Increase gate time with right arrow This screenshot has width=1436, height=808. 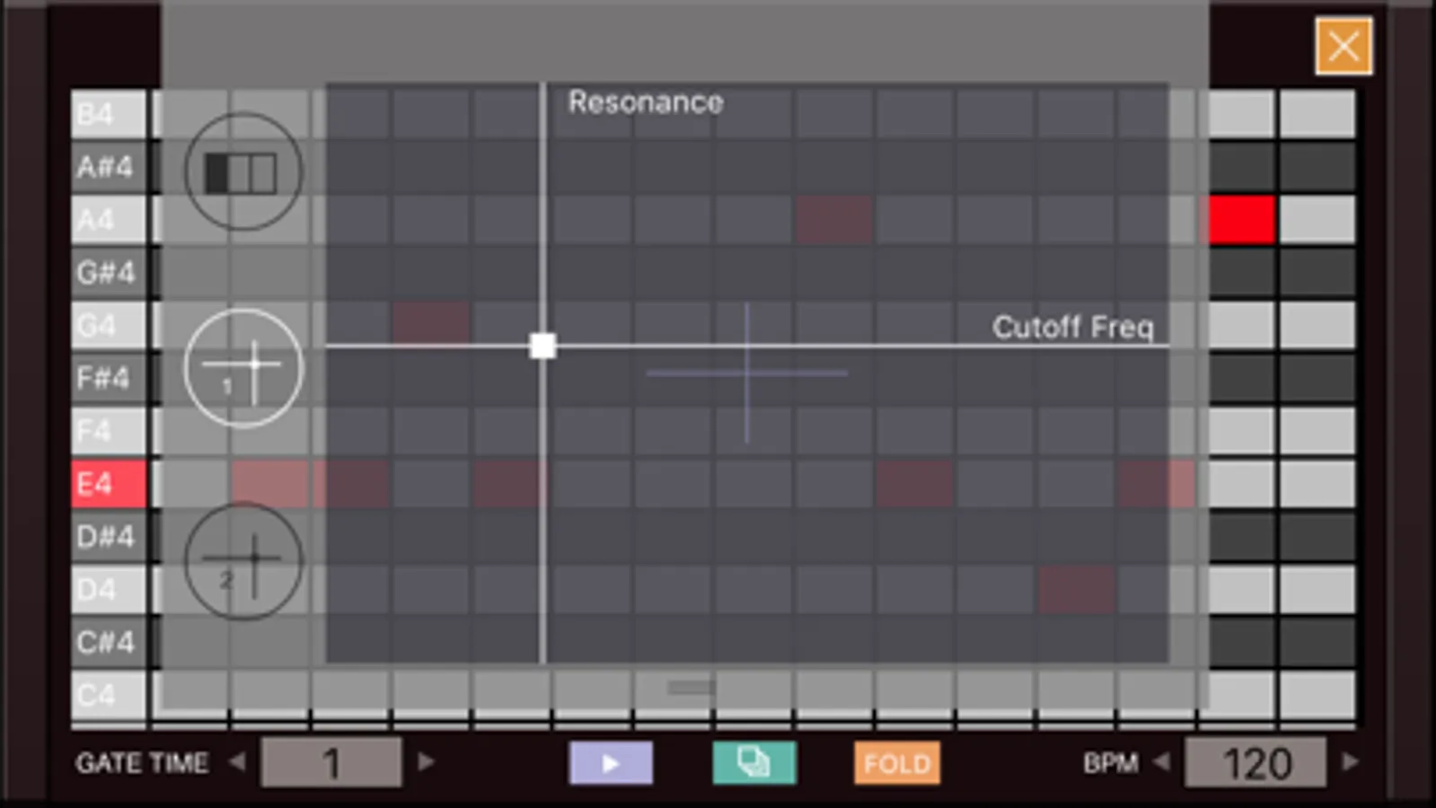[x=427, y=762]
